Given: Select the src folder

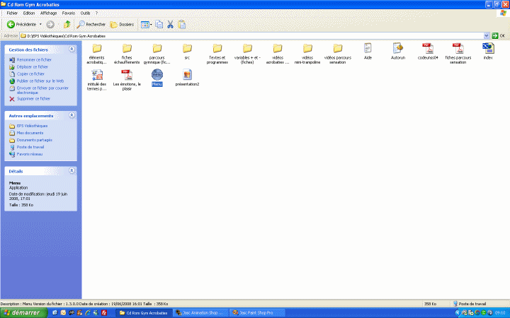Looking at the screenshot, I should pos(187,49).
